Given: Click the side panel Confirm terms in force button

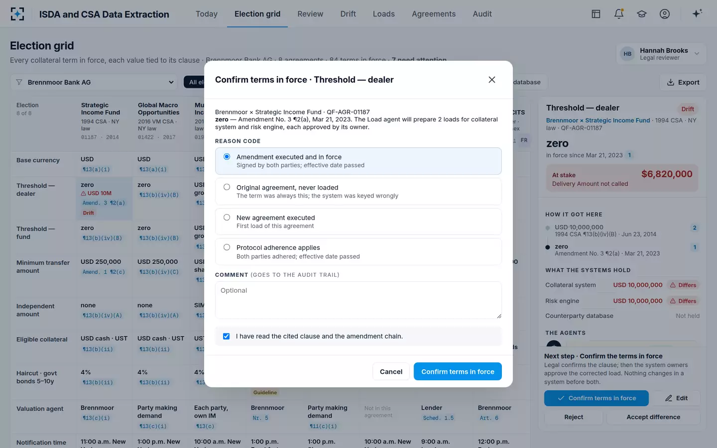Looking at the screenshot, I should pos(597,398).
